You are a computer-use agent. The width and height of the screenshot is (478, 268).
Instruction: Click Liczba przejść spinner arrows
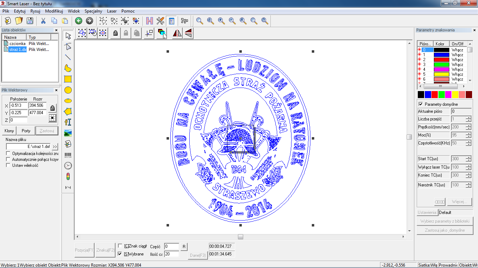pyautogui.click(x=469, y=119)
